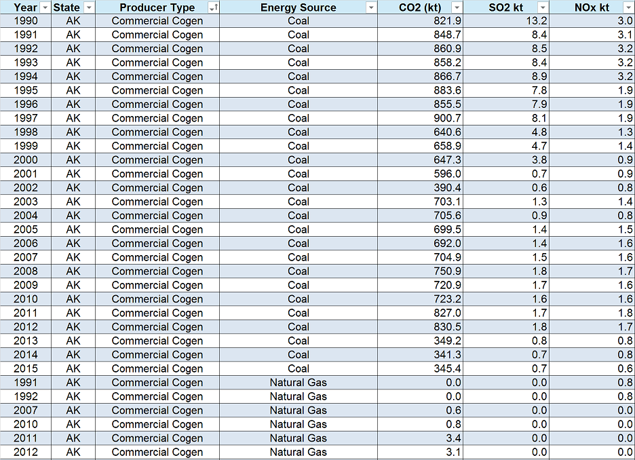Select the AK cell in the 2003 row

[x=73, y=202]
